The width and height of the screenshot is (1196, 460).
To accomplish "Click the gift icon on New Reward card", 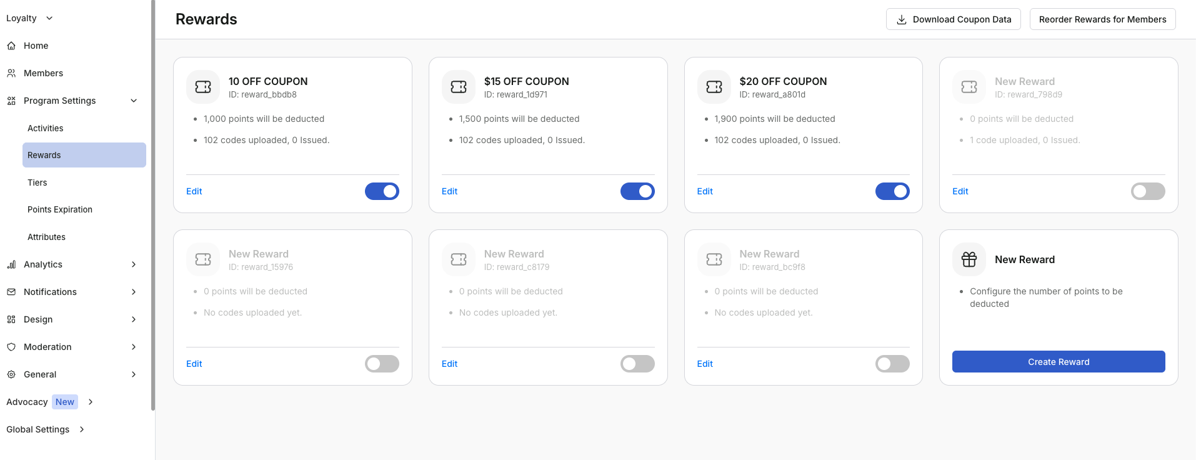I will pos(969,259).
